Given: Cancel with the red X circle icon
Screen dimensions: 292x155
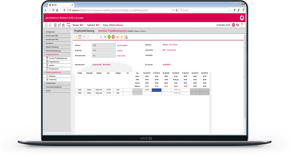Looking at the screenshot, I should tap(113, 37).
